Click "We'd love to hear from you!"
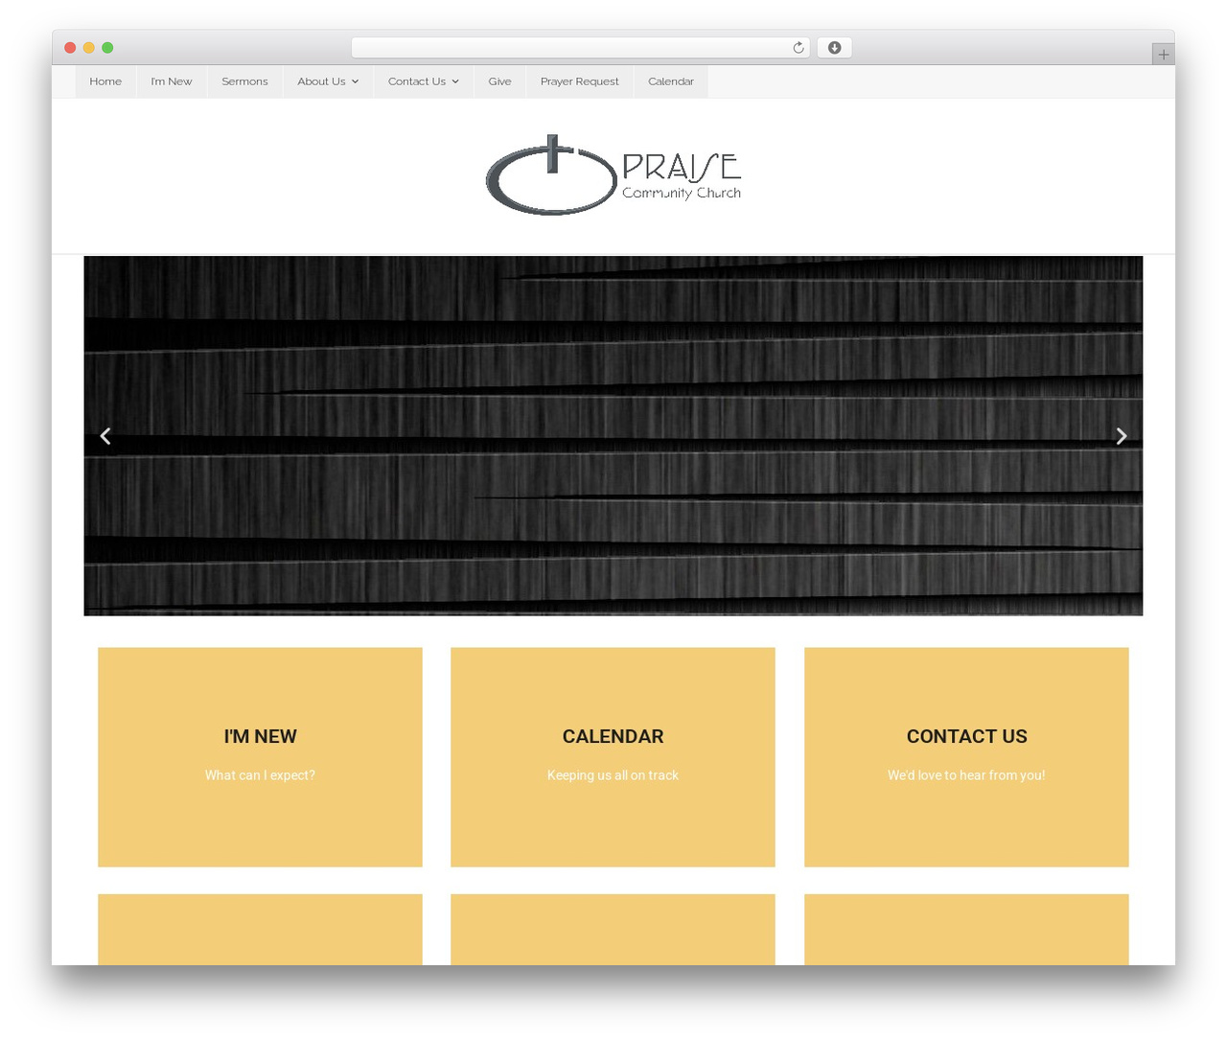The height and width of the screenshot is (1039, 1227). point(966,775)
